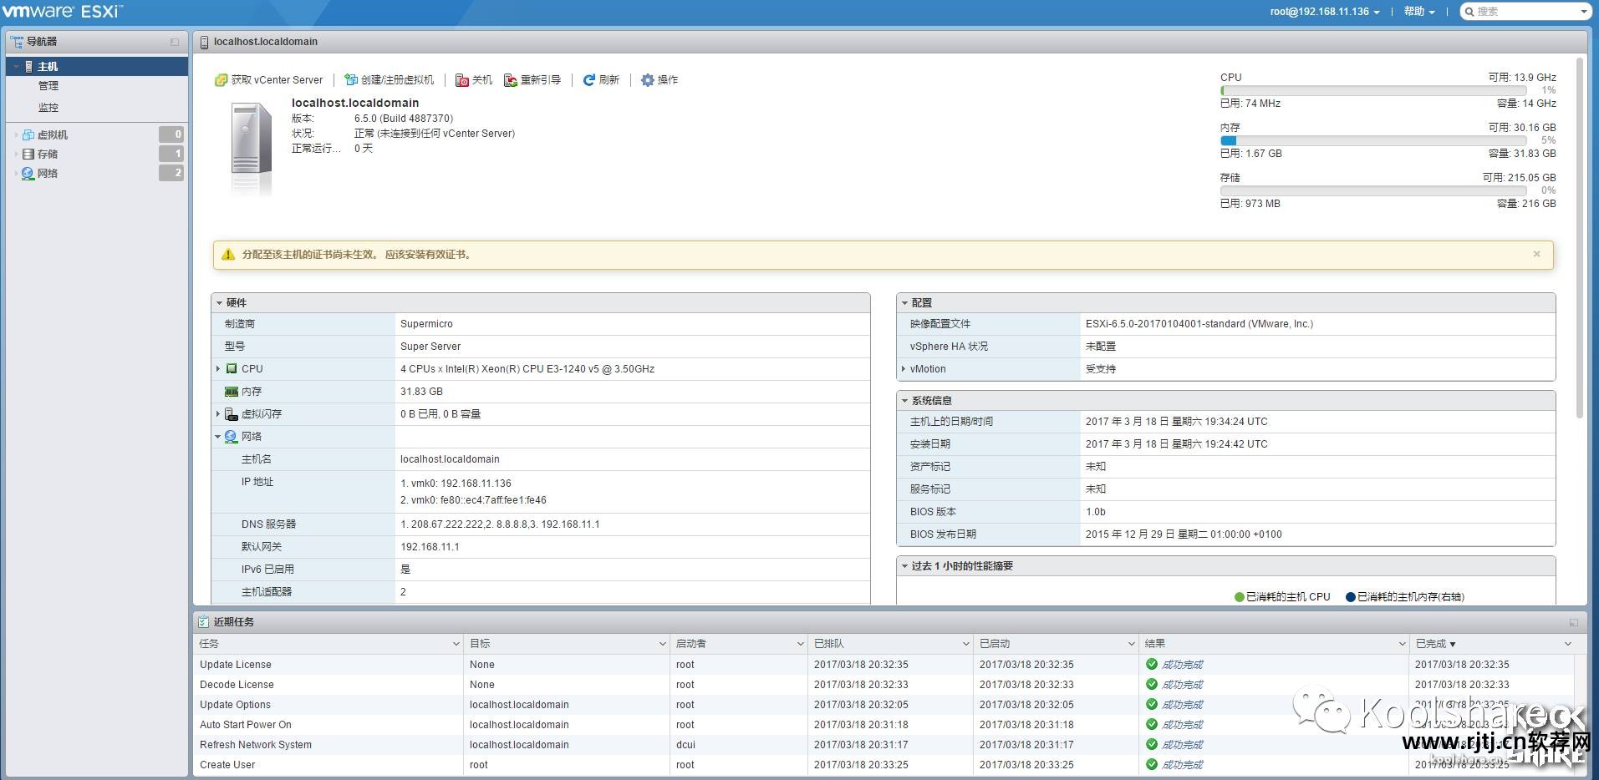1599x780 pixels.
Task: Expand the CPU row in hardware
Action: pyautogui.click(x=218, y=368)
